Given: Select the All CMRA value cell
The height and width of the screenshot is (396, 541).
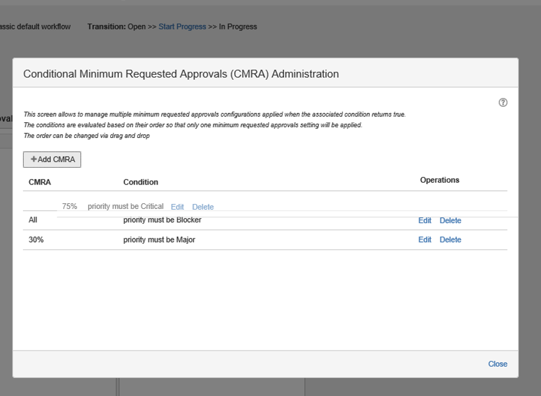Looking at the screenshot, I should click(x=34, y=221).
